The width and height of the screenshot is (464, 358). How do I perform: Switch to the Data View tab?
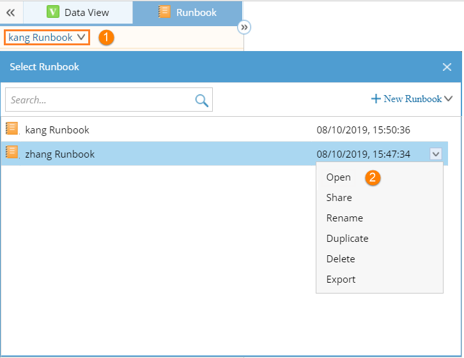[78, 12]
